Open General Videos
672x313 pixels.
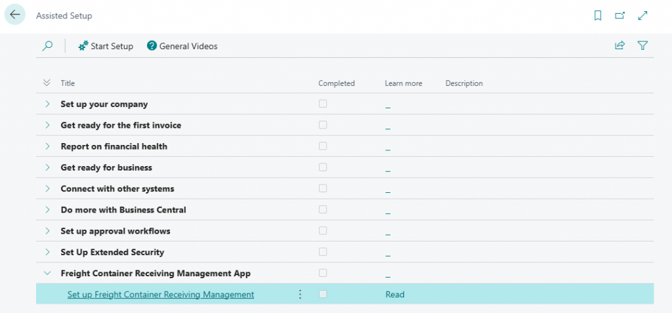182,46
